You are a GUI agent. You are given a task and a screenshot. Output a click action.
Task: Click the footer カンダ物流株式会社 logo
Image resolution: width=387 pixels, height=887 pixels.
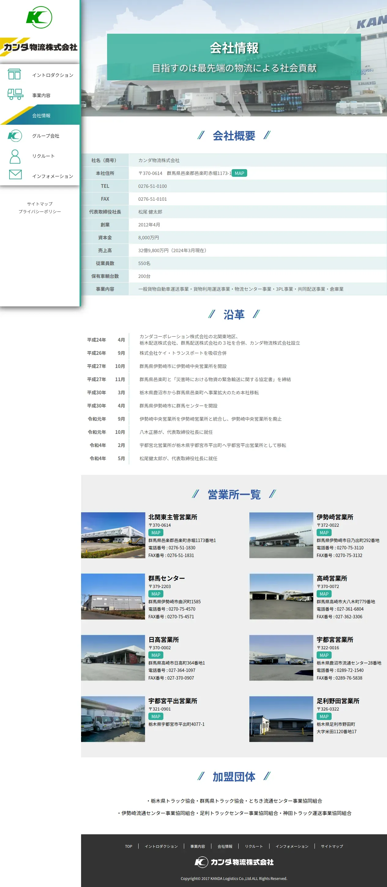234,862
